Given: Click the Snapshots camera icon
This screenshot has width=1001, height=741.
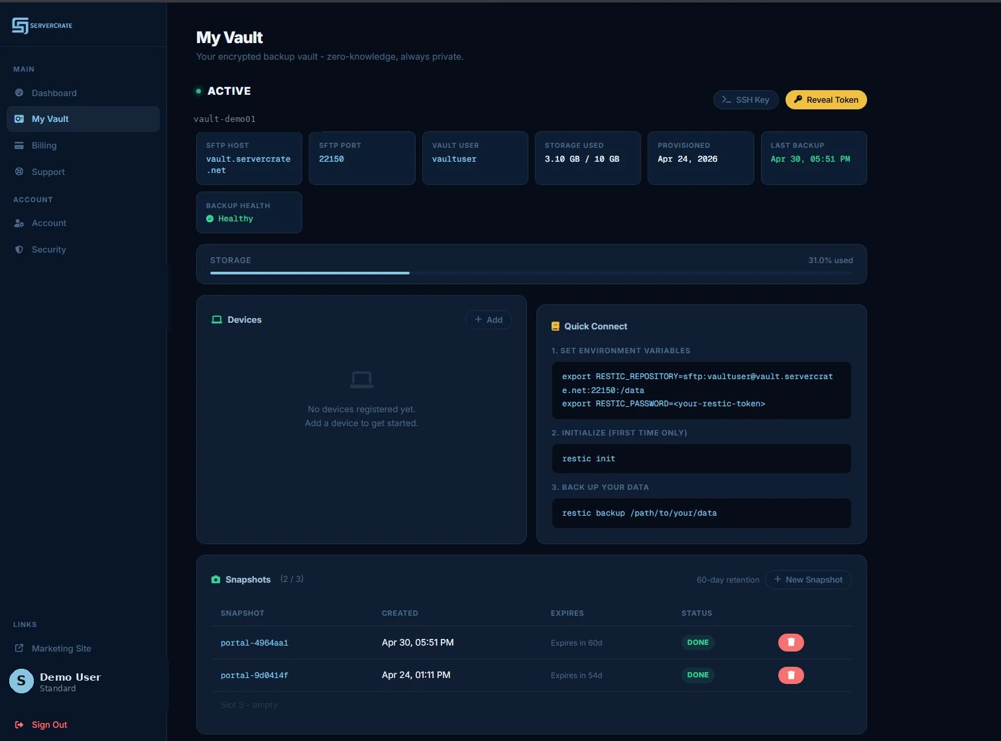Looking at the screenshot, I should [x=215, y=579].
